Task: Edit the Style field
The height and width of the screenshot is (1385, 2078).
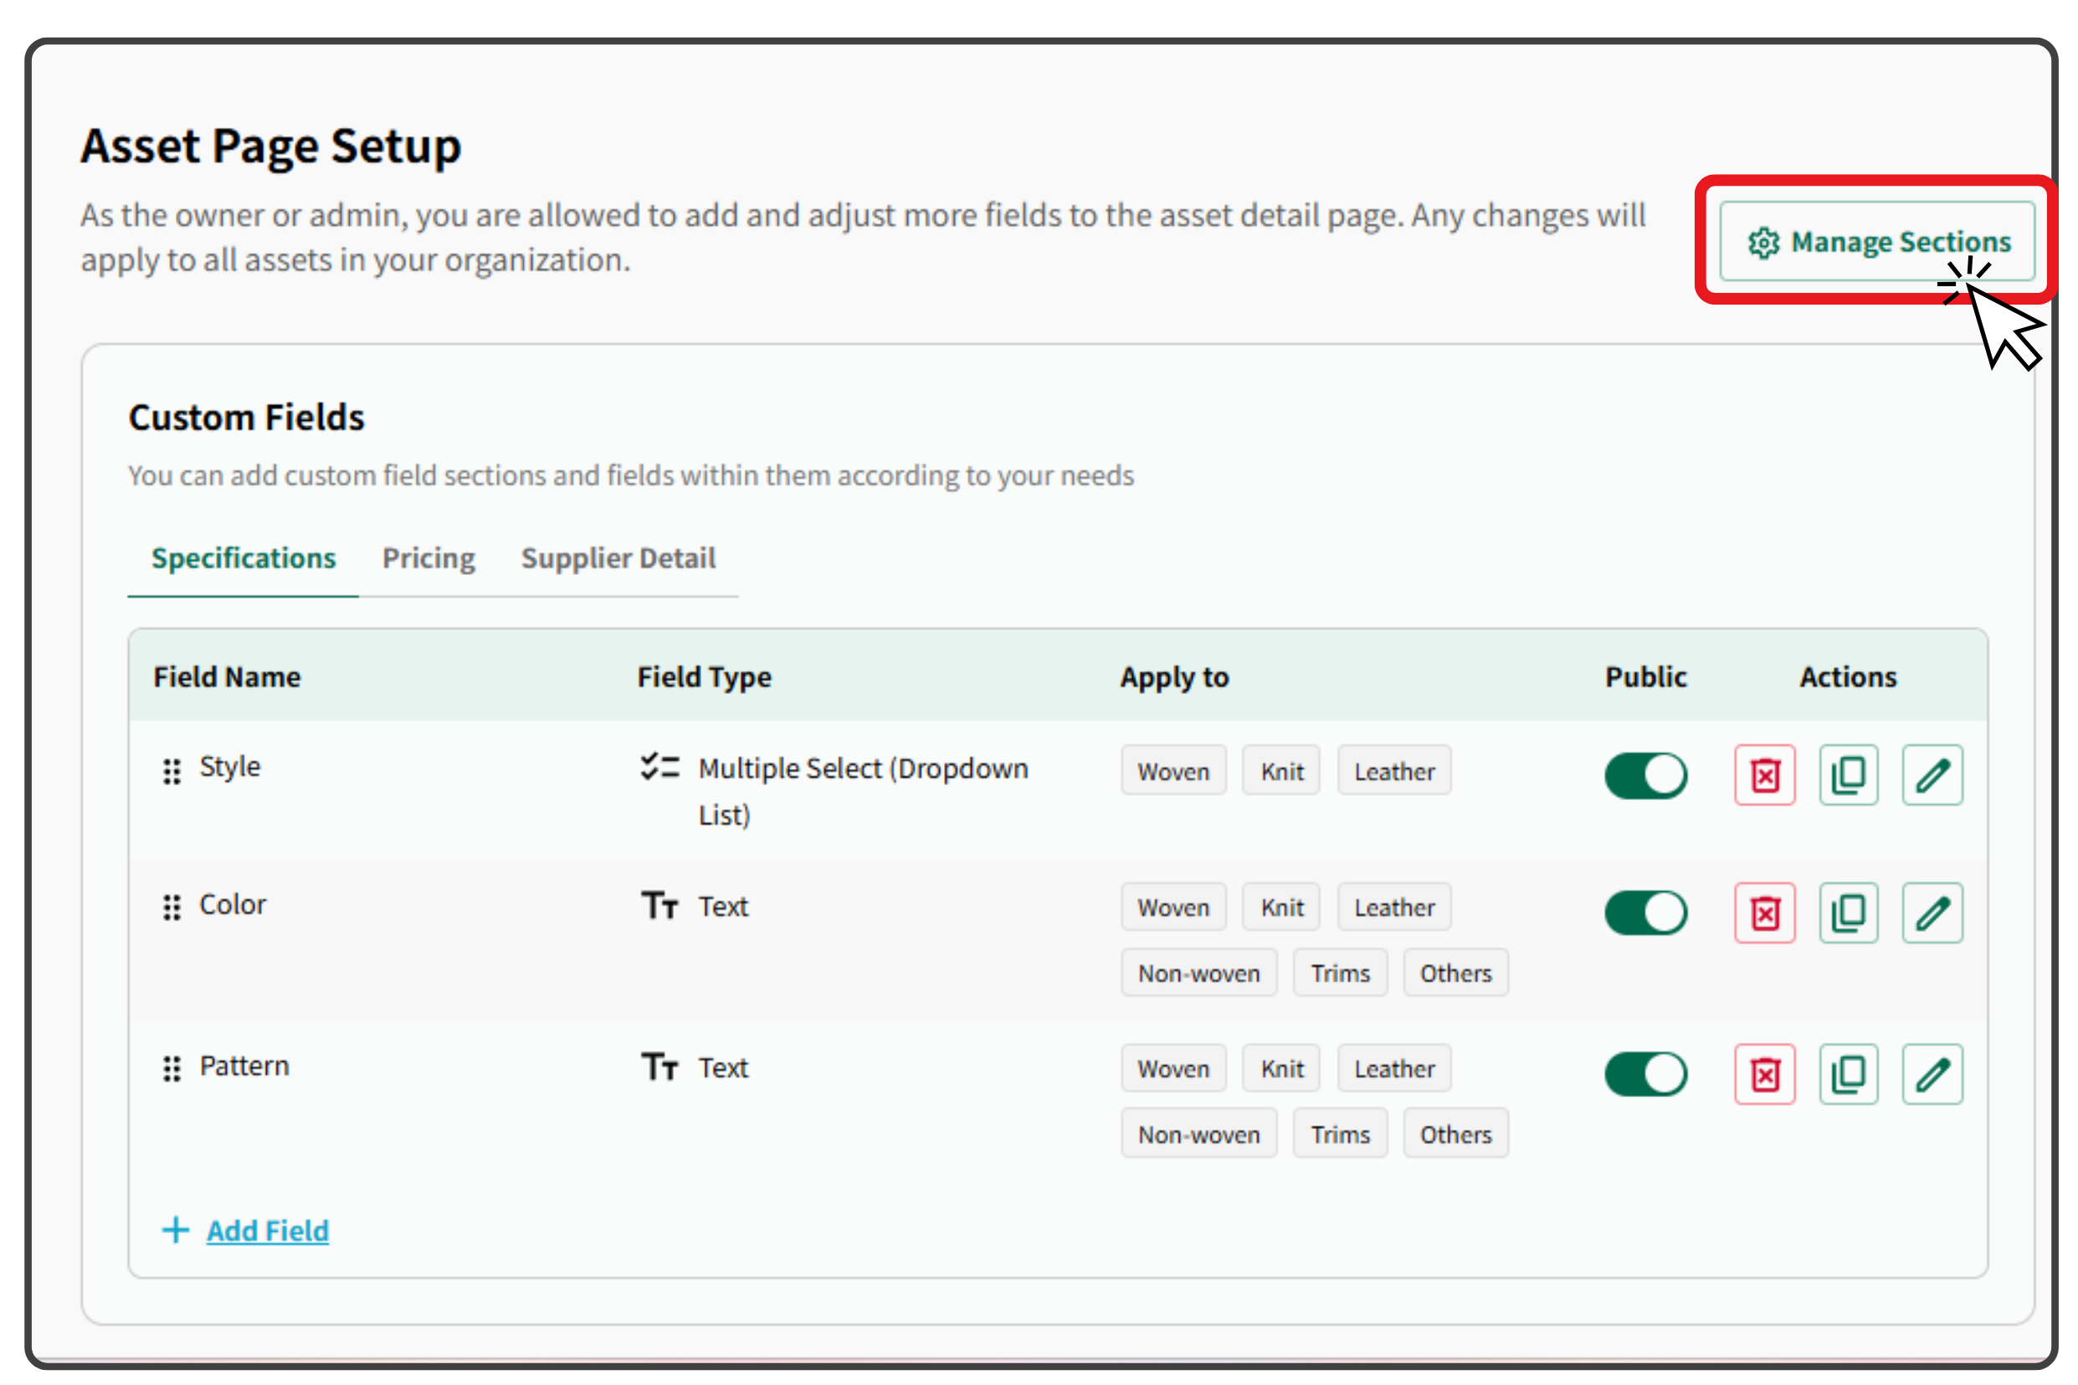Action: [x=1932, y=776]
